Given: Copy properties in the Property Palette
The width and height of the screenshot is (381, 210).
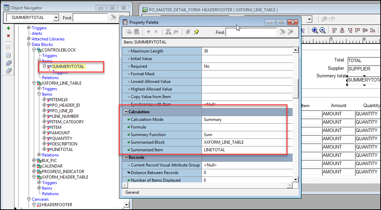Looking at the screenshot, I should click(129, 32).
